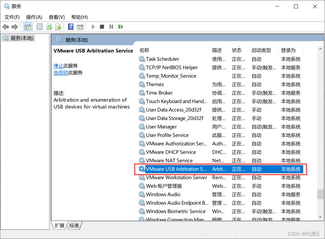
Task: Click the Forward arrow toolbar icon
Action: (15, 27)
